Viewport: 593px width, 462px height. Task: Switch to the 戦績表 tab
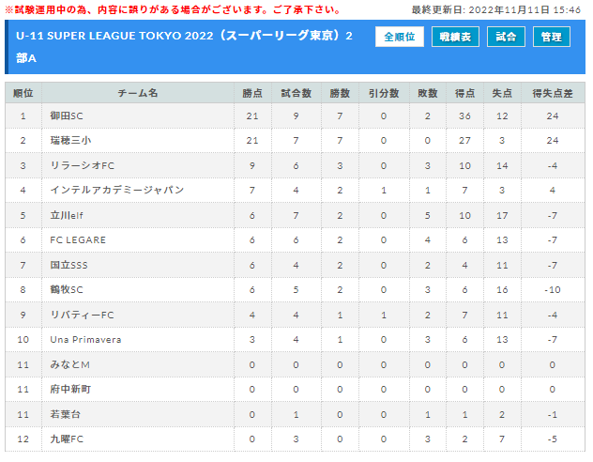point(455,37)
